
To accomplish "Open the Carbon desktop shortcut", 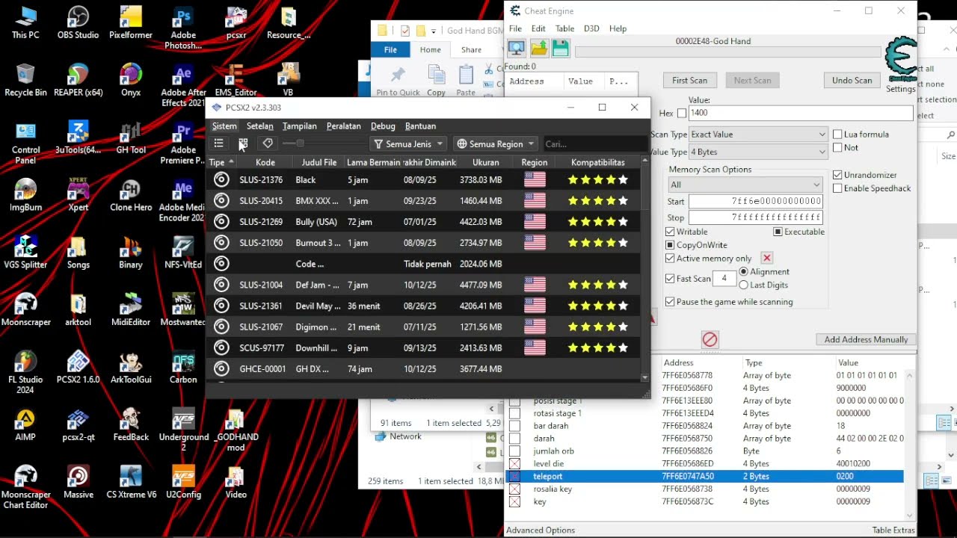I will tap(183, 367).
